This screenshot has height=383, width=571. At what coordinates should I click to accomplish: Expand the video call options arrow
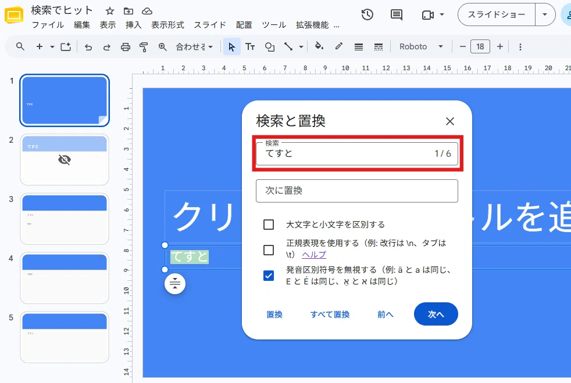click(x=442, y=15)
